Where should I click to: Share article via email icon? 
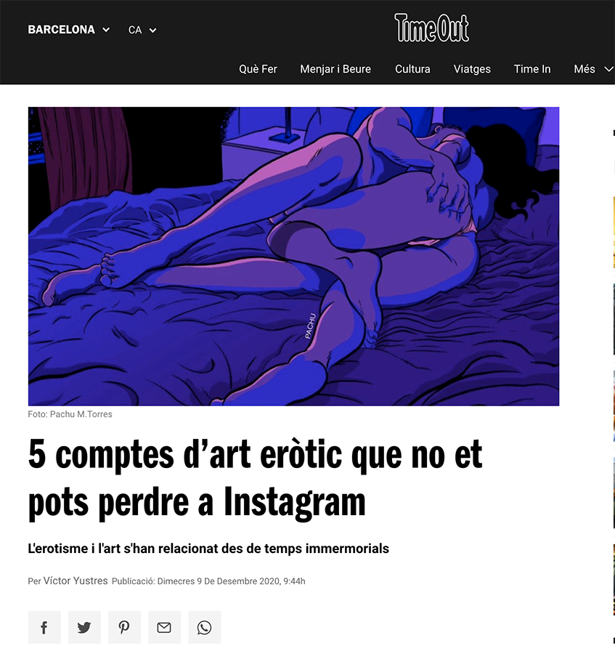[164, 627]
